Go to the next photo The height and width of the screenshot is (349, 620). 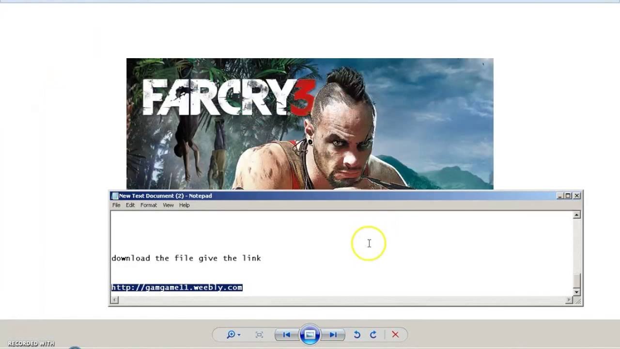[x=333, y=334]
